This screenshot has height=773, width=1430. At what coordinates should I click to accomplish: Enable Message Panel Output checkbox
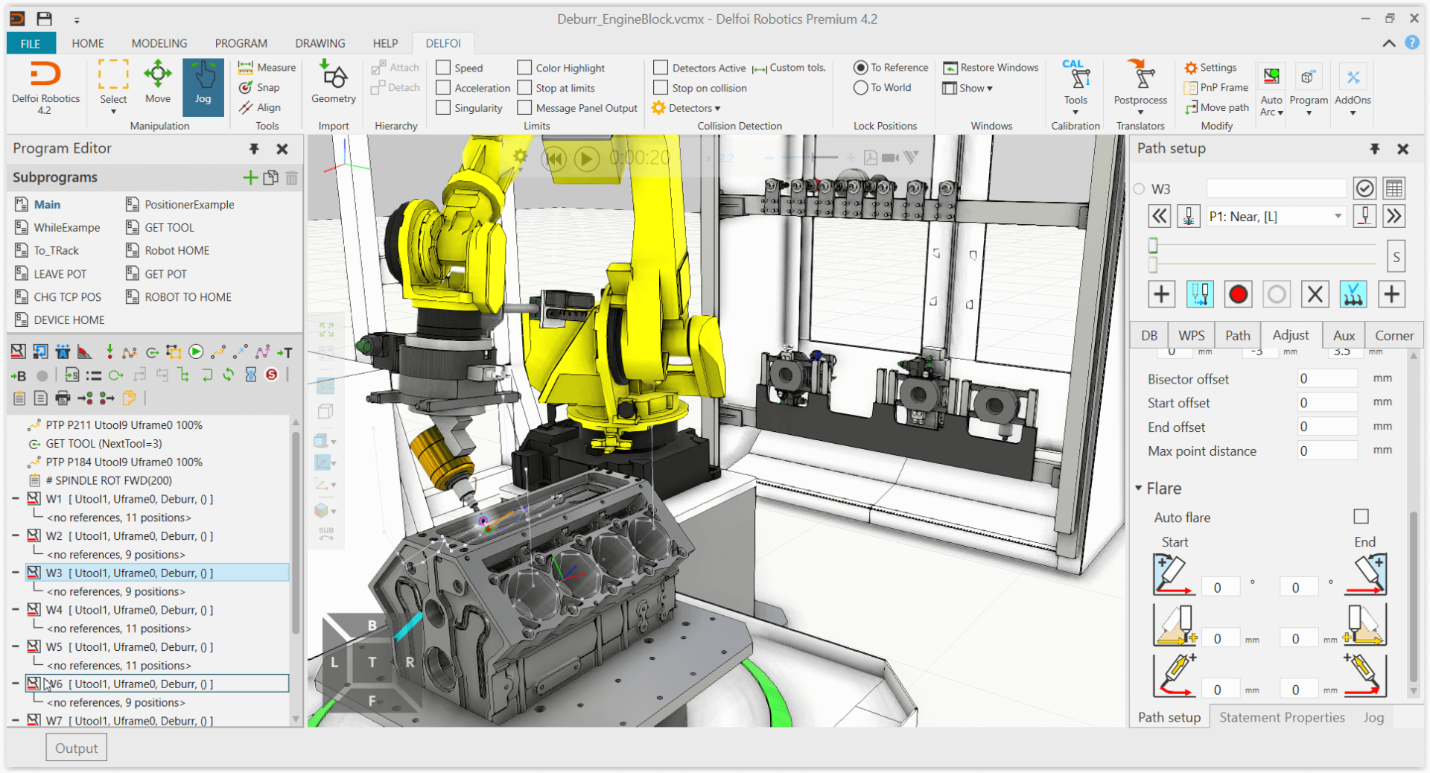point(524,108)
